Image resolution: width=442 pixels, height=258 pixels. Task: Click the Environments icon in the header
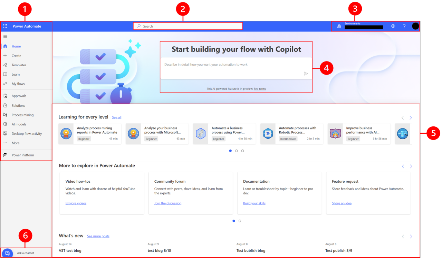(339, 26)
